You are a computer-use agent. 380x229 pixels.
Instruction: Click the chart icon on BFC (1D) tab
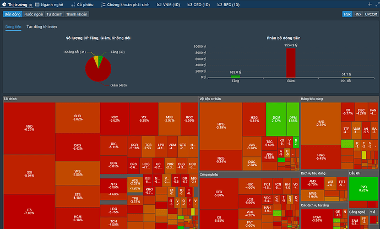coord(219,4)
